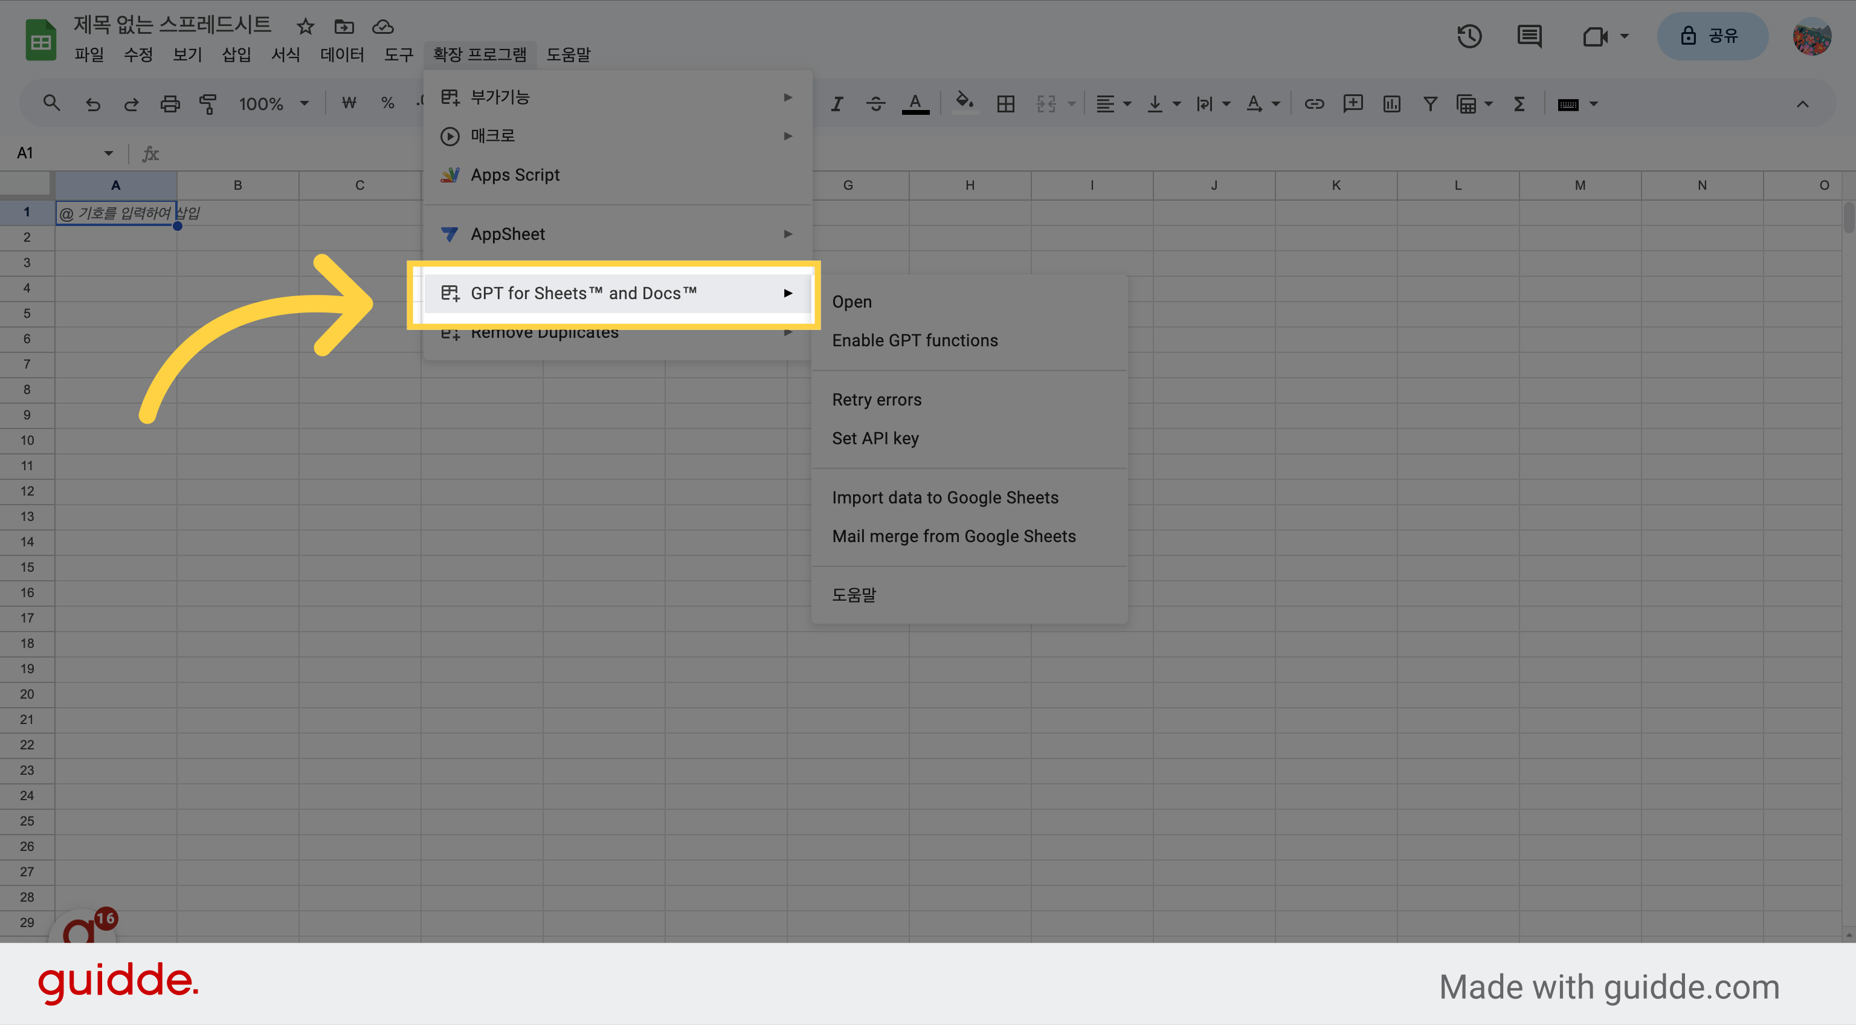The width and height of the screenshot is (1856, 1025).
Task: Click Open in the GPT submenu
Action: click(x=969, y=302)
